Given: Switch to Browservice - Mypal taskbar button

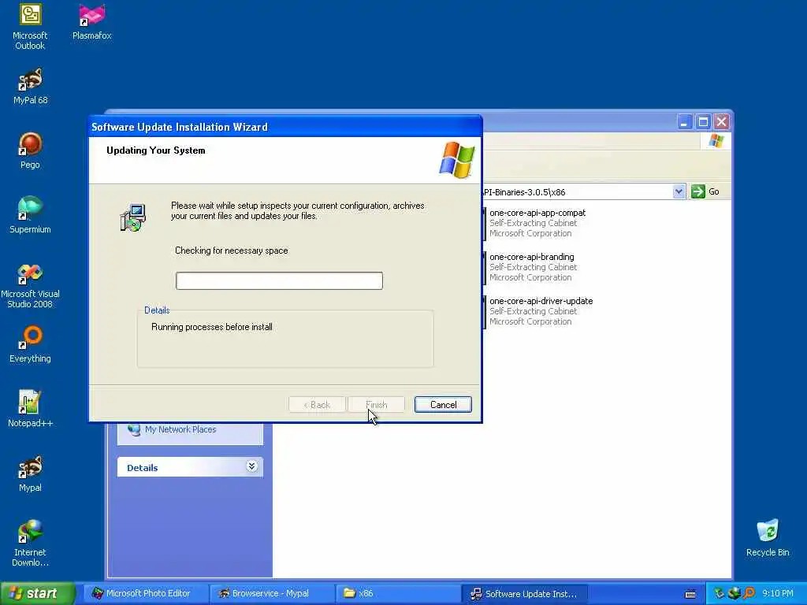Looking at the screenshot, I should point(272,594).
